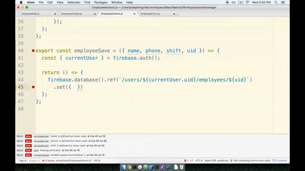Viewport: 305px width, 171px height.
Task: Open the Help menu
Action: pos(129,2)
